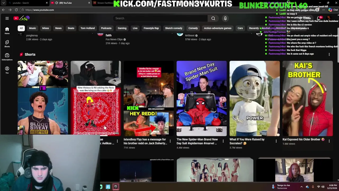
Task: Mute the (89) YouTube tab audio
Action: coord(56,3)
